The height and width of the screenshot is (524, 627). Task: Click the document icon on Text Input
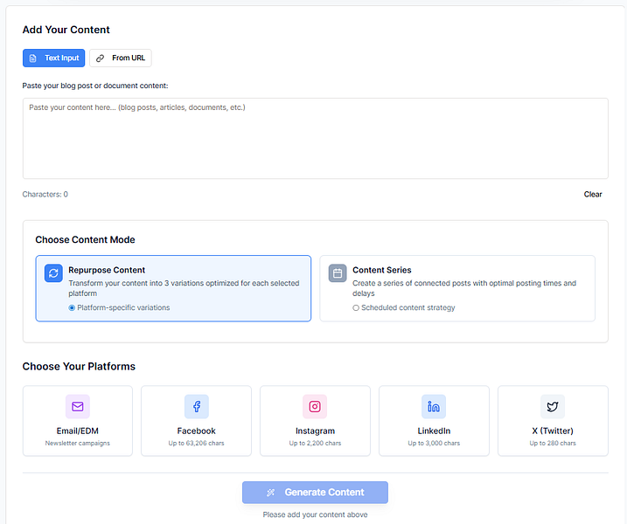[33, 59]
